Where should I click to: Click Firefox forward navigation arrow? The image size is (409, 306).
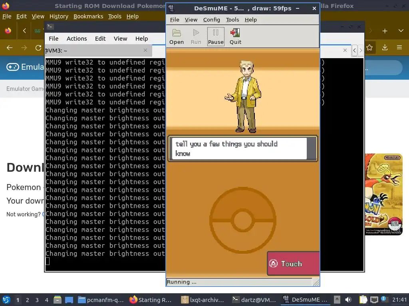pyautogui.click(x=24, y=48)
